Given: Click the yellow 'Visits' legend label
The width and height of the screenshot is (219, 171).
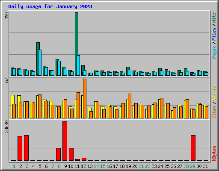Looking at the screenshot, I should 214,93.
